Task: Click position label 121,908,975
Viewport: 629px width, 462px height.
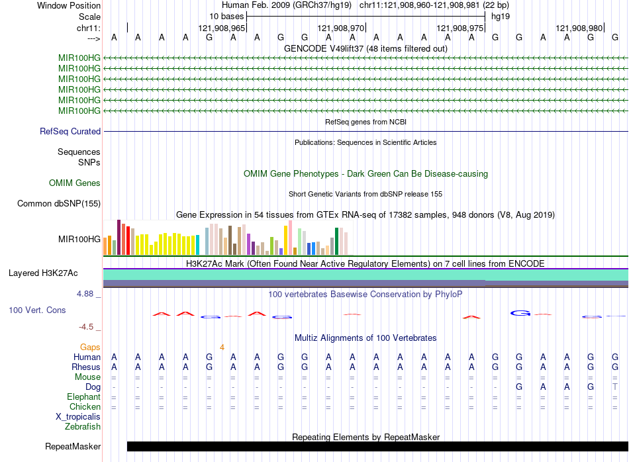Action: [460, 28]
